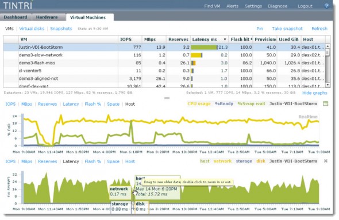Image resolution: width=339 pixels, height=220 pixels.
Task: Sort by Used GiB column header
Action: (x=289, y=39)
